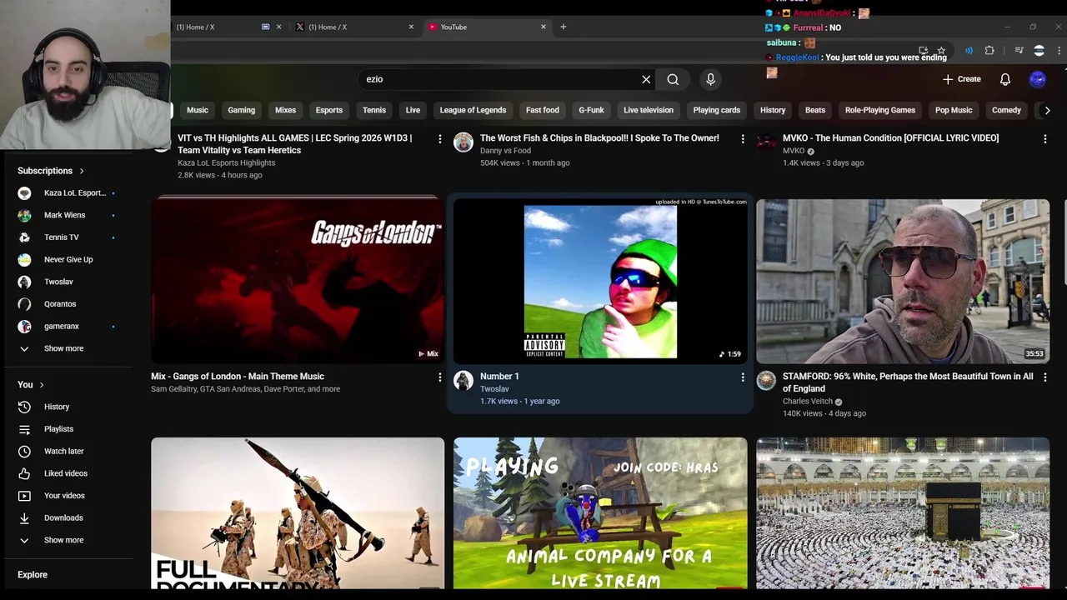Open the account avatar menu
The width and height of the screenshot is (1067, 600).
(1038, 79)
